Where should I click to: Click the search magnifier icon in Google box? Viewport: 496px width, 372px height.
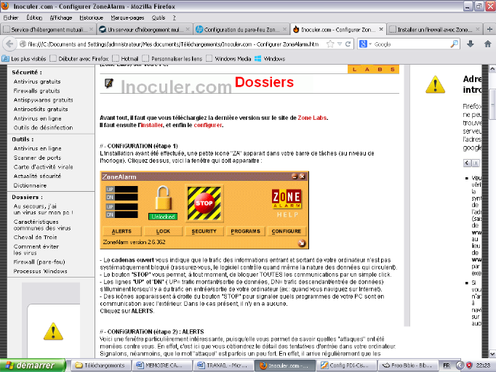(455, 44)
